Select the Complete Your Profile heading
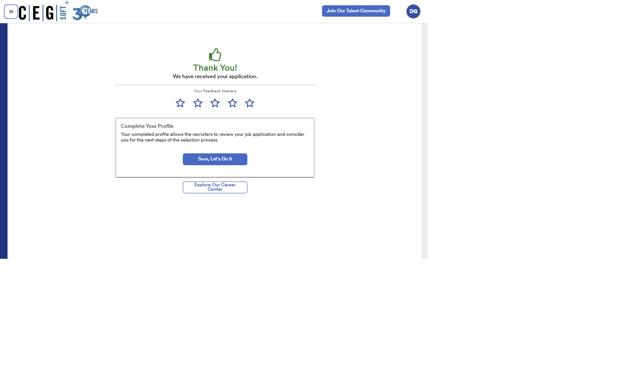Screen dimensions: 641x388 [147, 126]
